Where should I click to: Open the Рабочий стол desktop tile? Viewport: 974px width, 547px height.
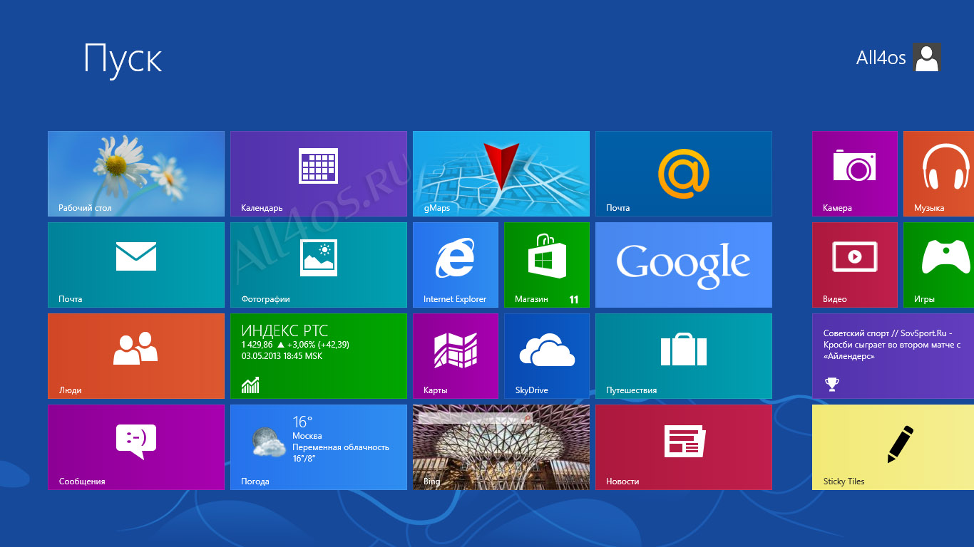(x=136, y=174)
